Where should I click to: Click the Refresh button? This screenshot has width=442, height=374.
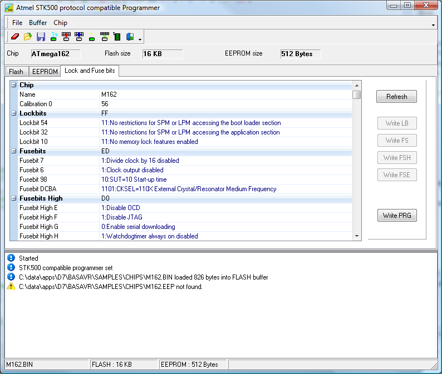[x=396, y=97]
